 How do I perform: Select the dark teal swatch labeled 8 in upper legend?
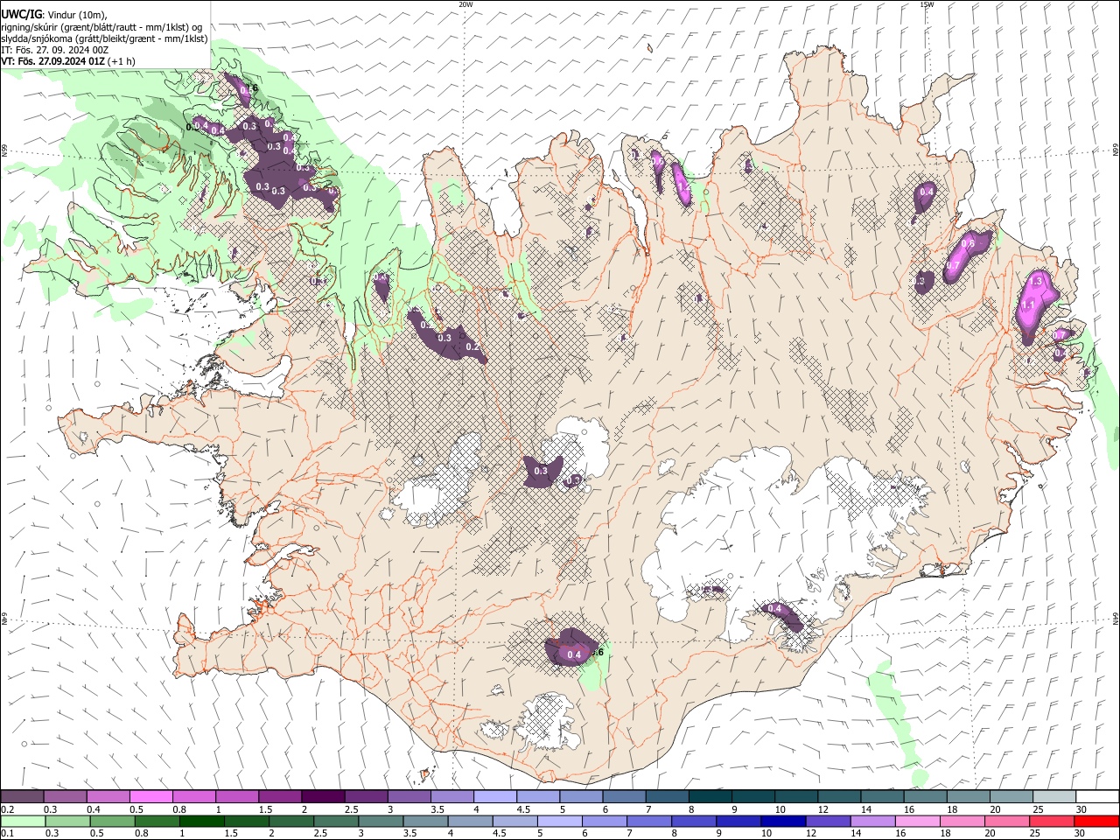coord(710,796)
